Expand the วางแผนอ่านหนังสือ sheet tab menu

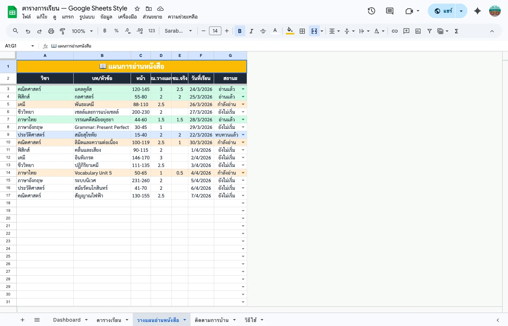(185, 320)
